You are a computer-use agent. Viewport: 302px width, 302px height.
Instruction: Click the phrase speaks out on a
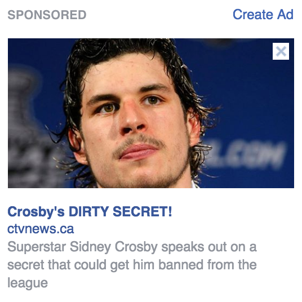pos(209,247)
